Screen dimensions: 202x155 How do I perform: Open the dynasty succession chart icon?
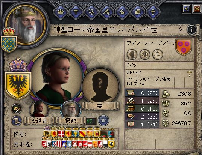pos(158,54)
